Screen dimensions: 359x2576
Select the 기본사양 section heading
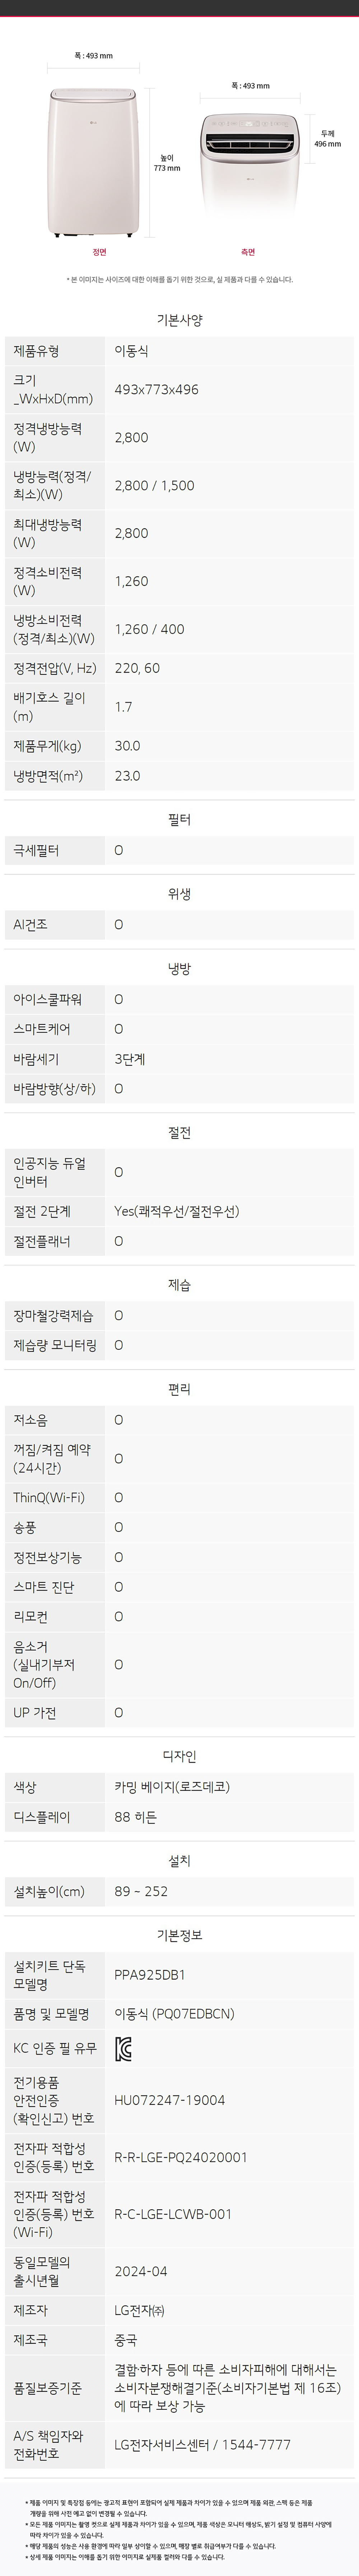click(179, 320)
